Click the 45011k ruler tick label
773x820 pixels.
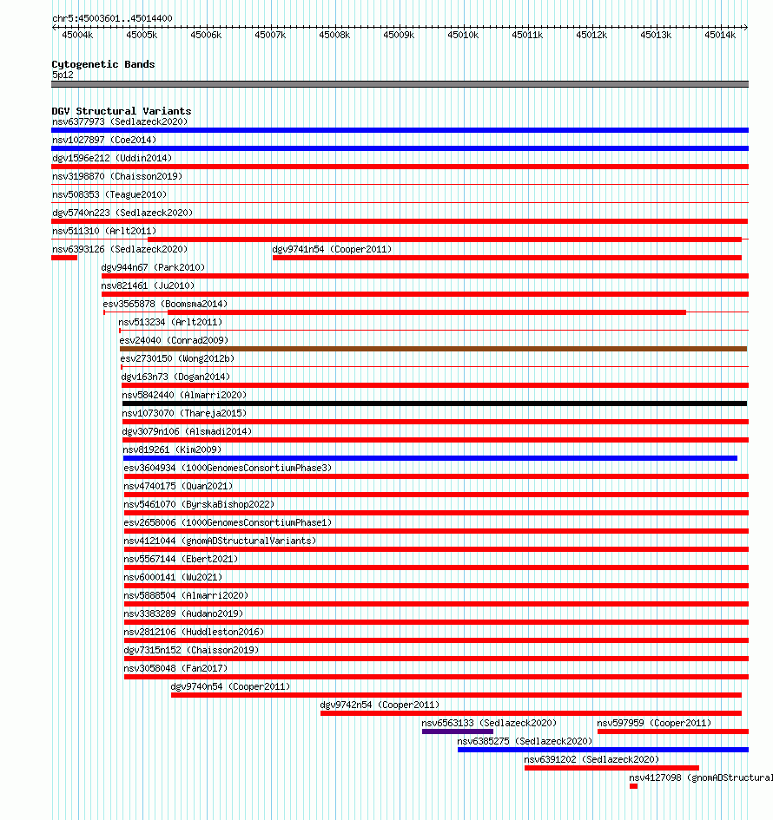(x=527, y=35)
